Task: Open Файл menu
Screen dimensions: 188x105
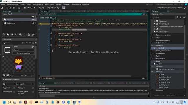Action: (x=3, y=4)
